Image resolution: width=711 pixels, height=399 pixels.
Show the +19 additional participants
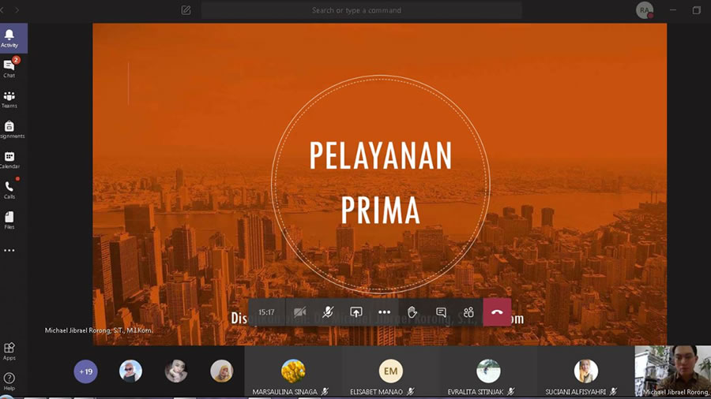pyautogui.click(x=85, y=371)
